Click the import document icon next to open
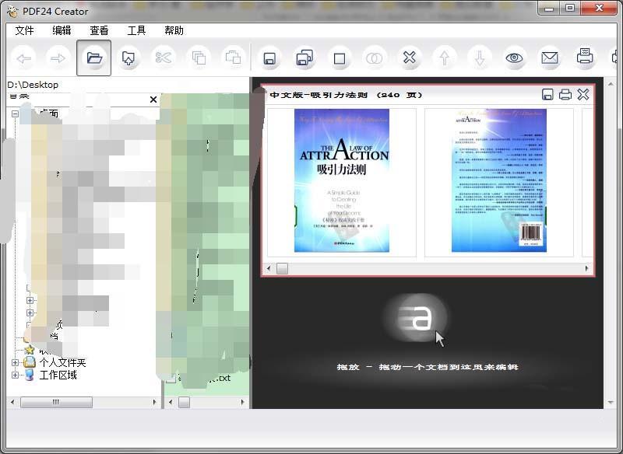623x454 pixels. tap(128, 57)
